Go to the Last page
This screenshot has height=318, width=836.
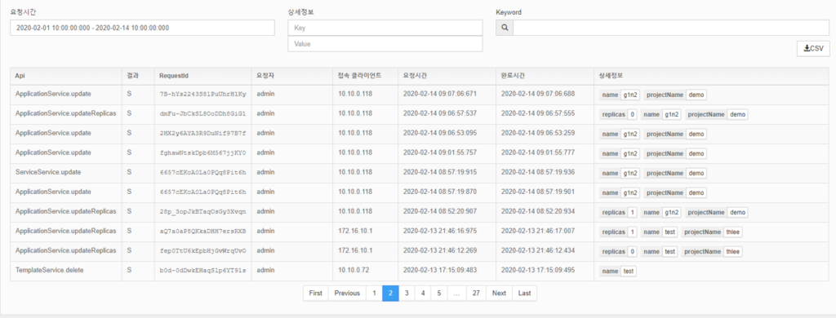[x=525, y=293]
